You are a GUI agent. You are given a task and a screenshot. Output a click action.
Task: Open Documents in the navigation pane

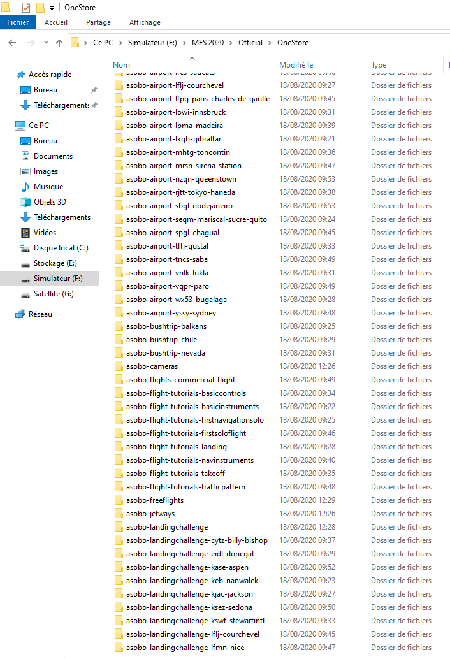click(53, 156)
